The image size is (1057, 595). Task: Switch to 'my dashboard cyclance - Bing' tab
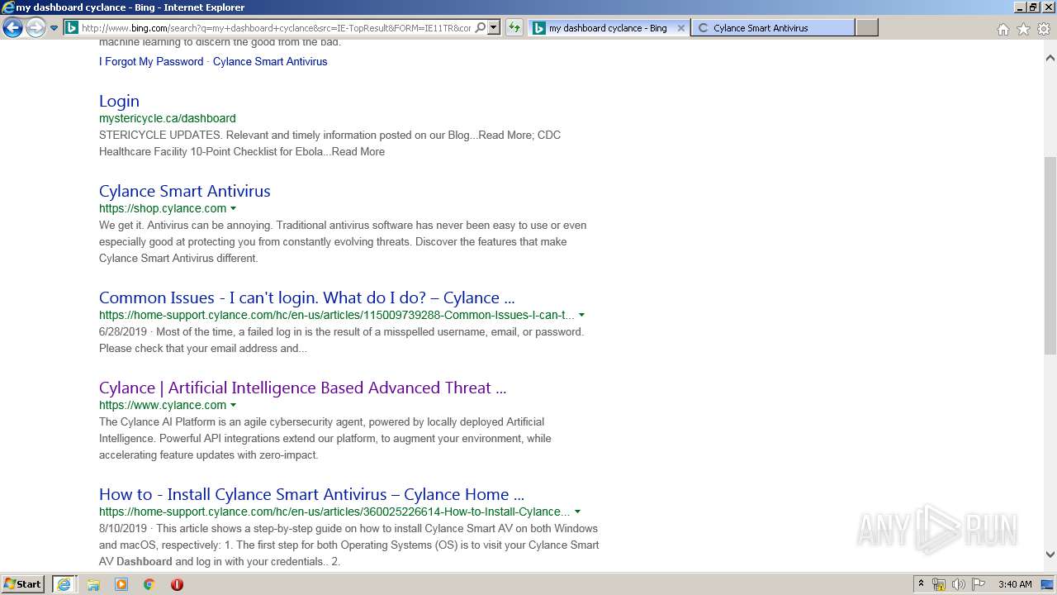(x=607, y=27)
